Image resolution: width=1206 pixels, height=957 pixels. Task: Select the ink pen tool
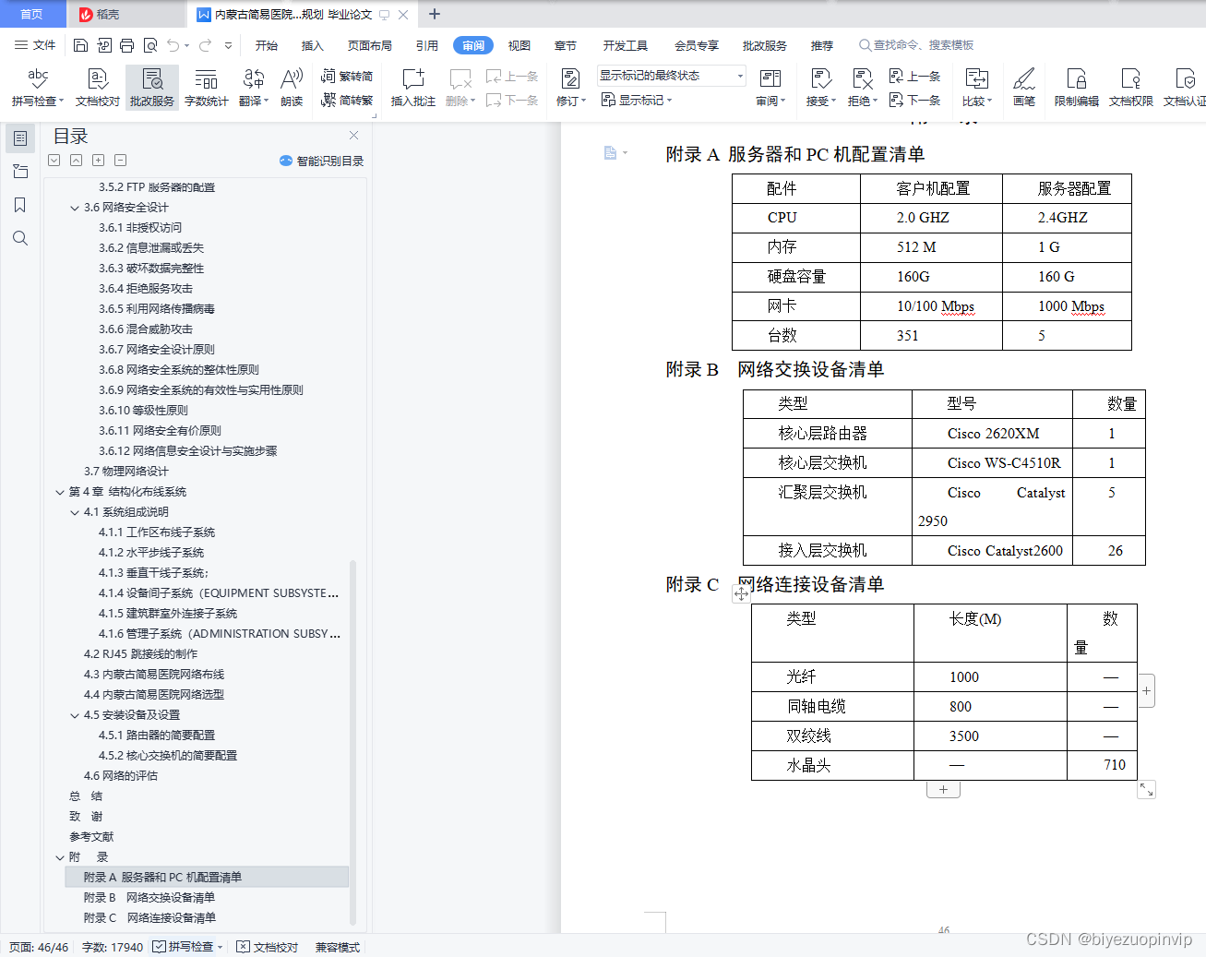click(x=1024, y=87)
